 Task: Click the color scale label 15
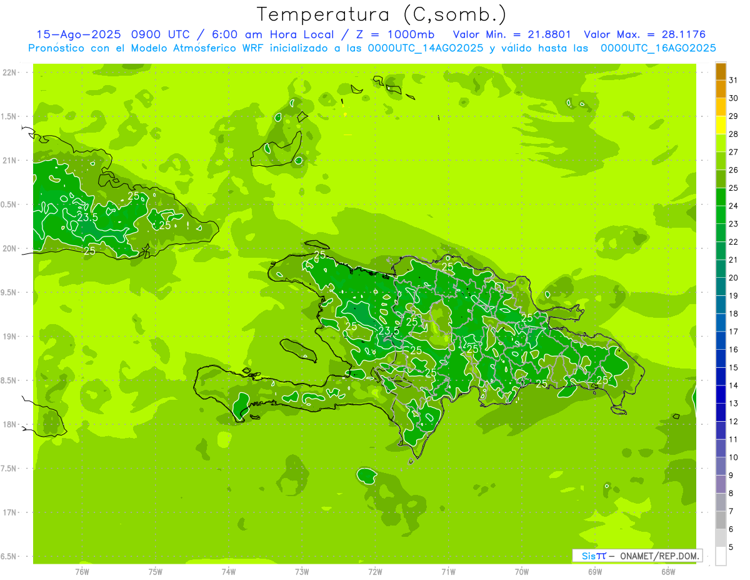tap(734, 368)
